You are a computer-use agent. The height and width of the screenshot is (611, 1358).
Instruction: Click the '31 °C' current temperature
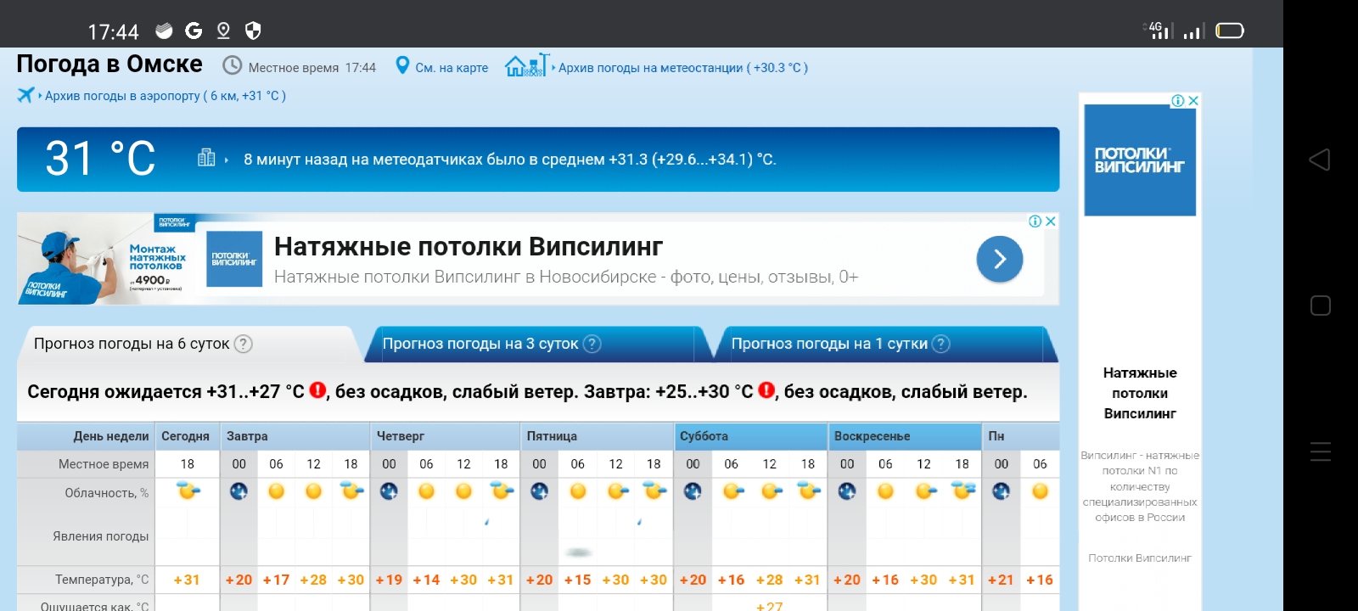(100, 159)
